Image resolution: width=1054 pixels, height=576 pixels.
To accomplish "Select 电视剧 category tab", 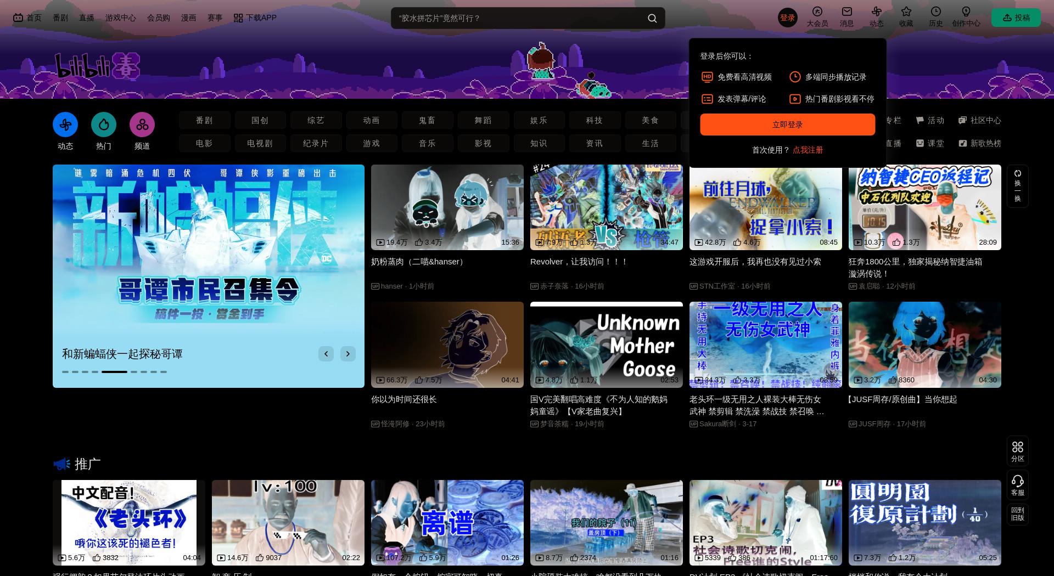I will point(260,143).
